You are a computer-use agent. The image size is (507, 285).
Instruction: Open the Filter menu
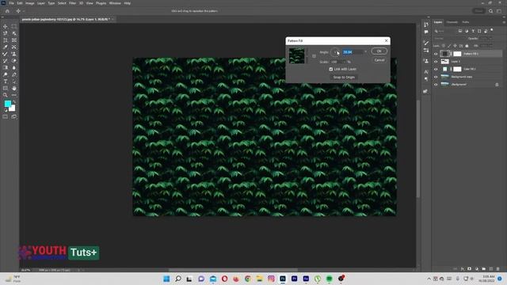(72, 3)
